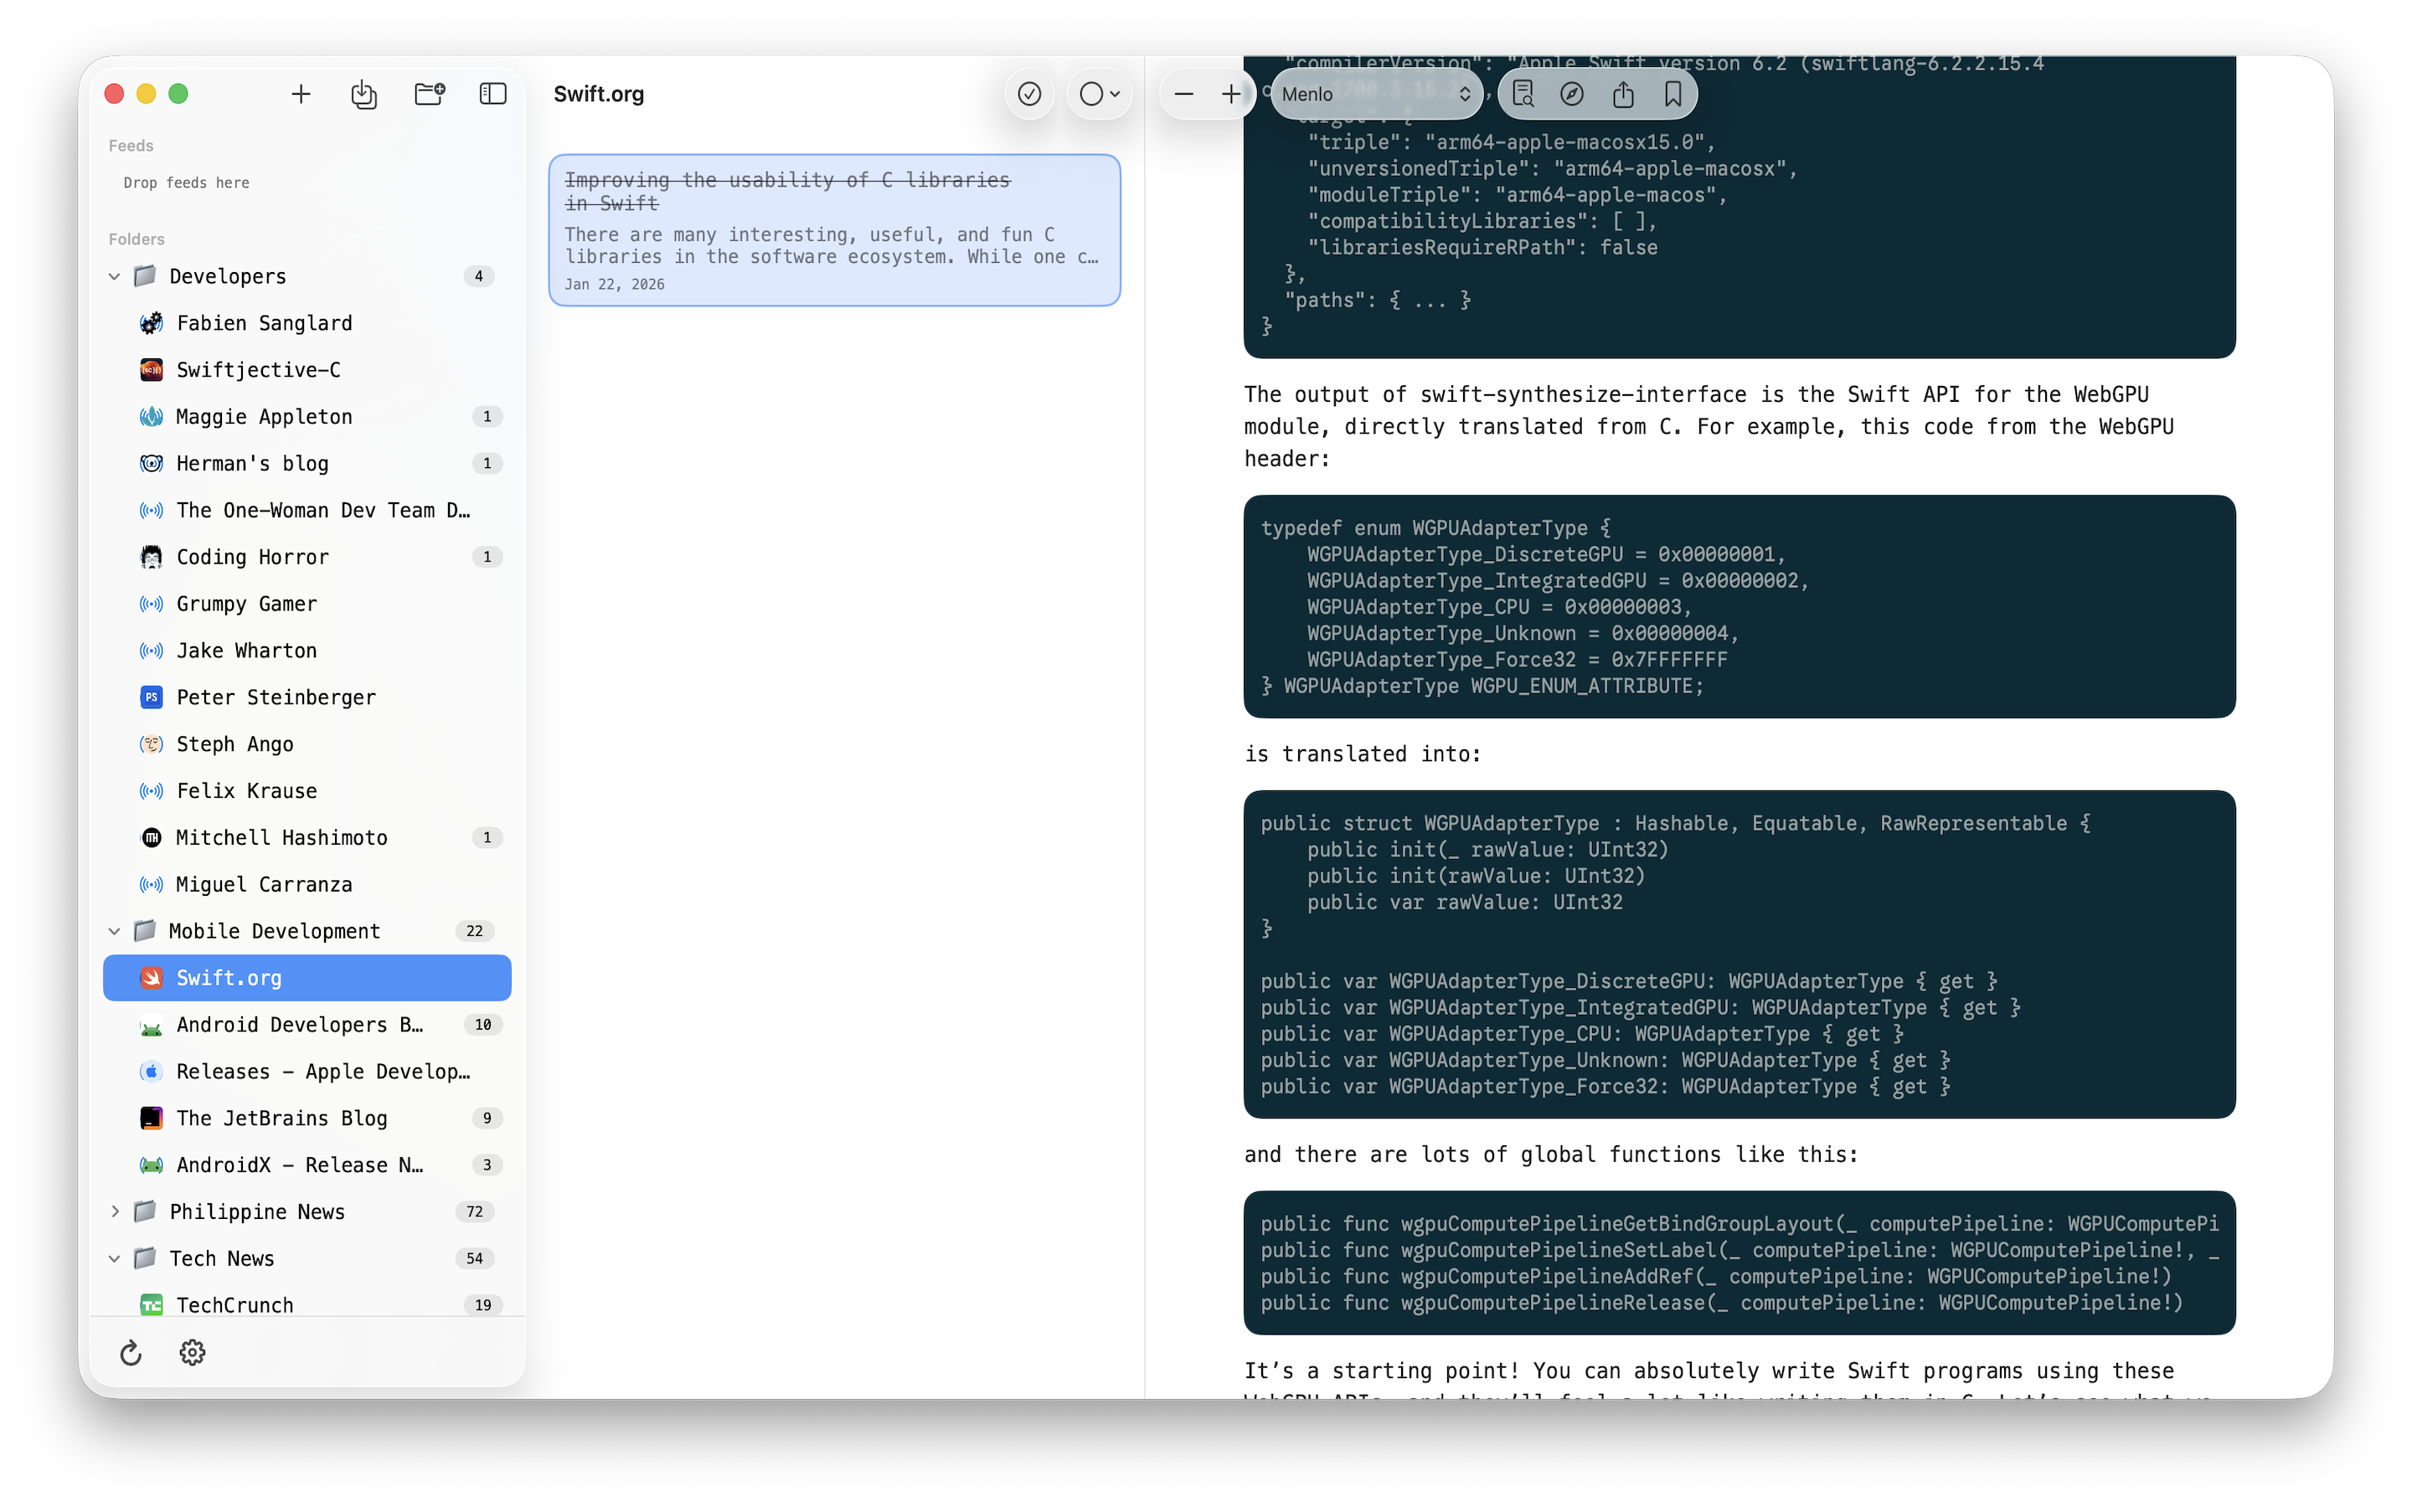Open the article in browser via compass icon
Image resolution: width=2412 pixels, height=1507 pixels.
click(1573, 94)
